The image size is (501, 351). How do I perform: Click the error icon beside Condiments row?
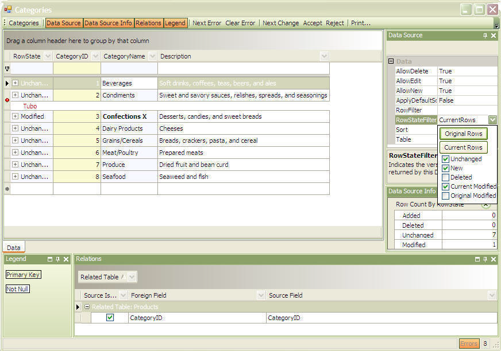[7, 100]
